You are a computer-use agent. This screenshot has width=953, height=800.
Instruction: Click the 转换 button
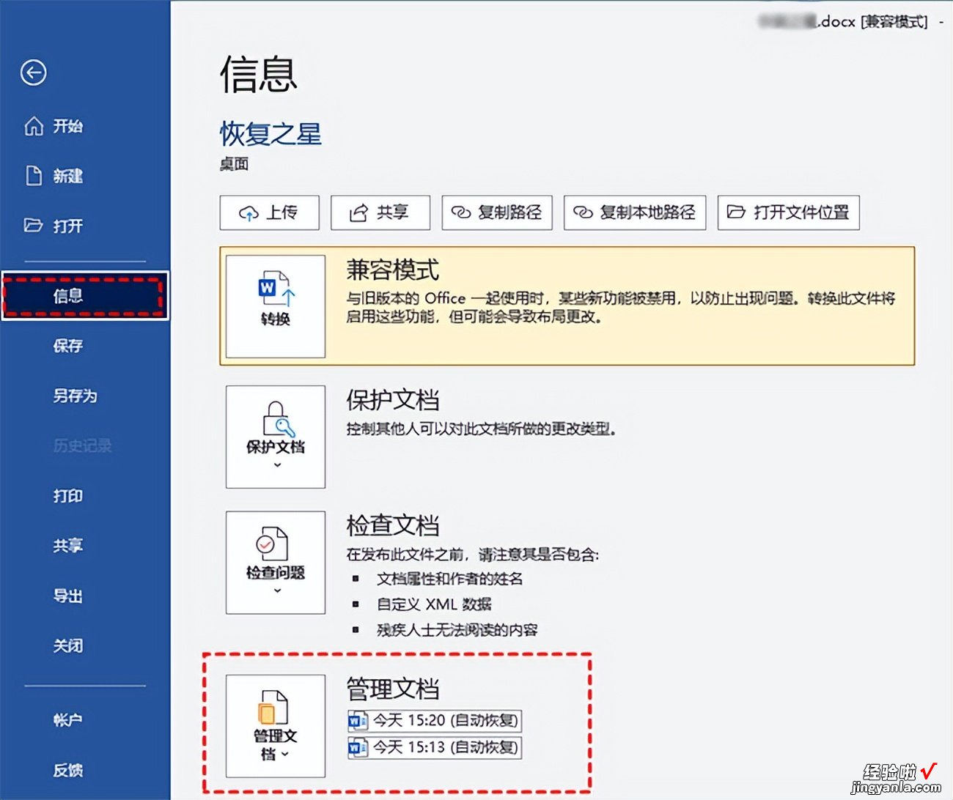(276, 306)
